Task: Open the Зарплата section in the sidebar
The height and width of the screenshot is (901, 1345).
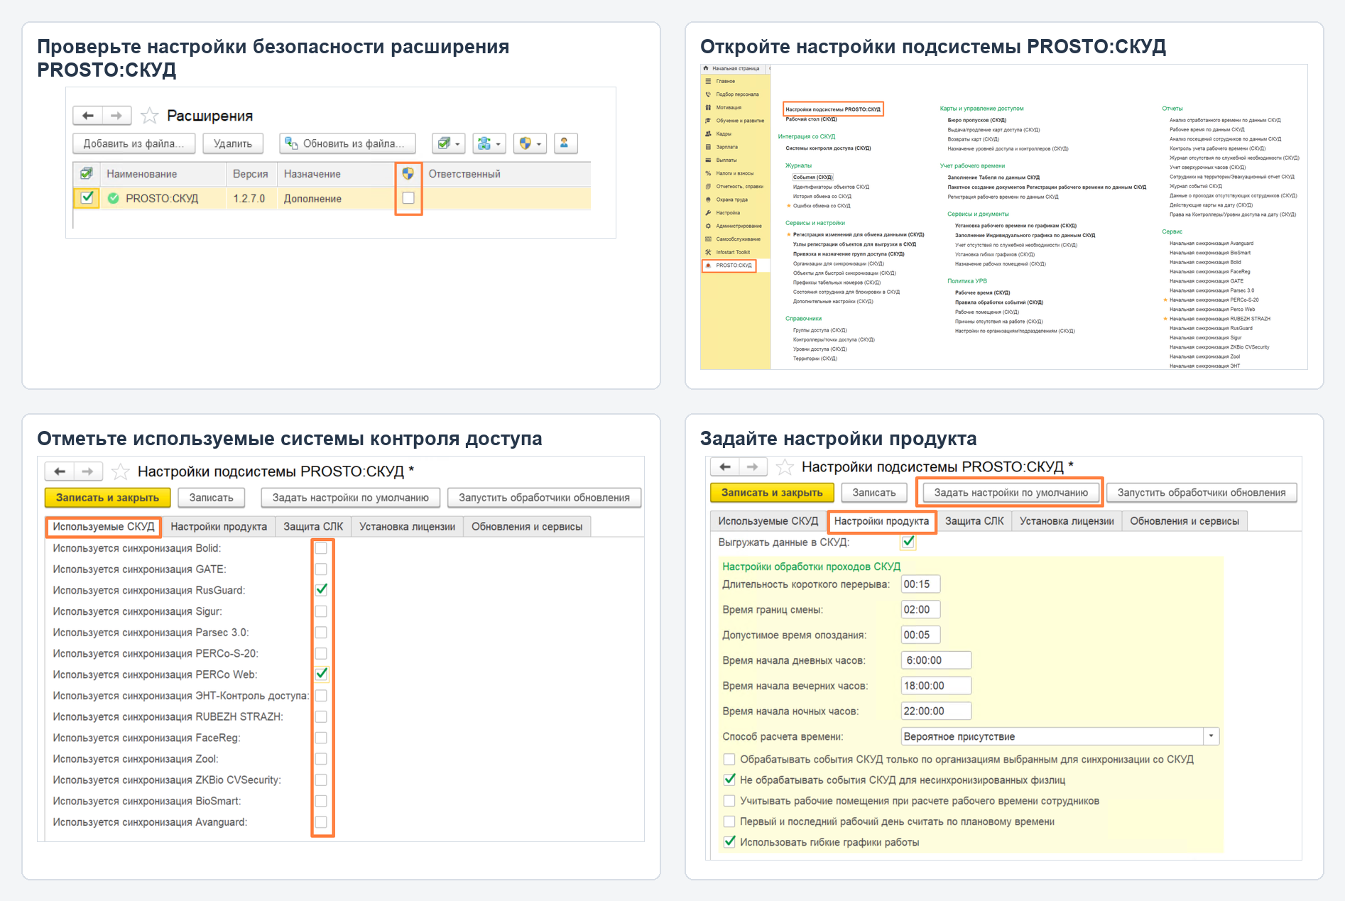Action: (726, 147)
